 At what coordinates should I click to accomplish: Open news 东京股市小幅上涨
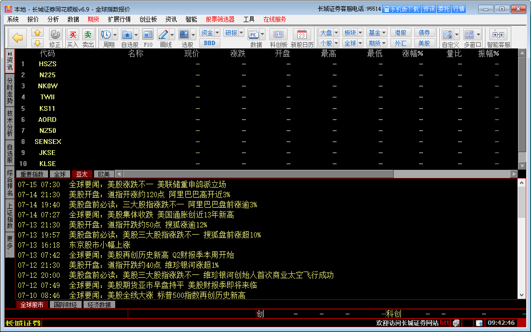pos(99,245)
